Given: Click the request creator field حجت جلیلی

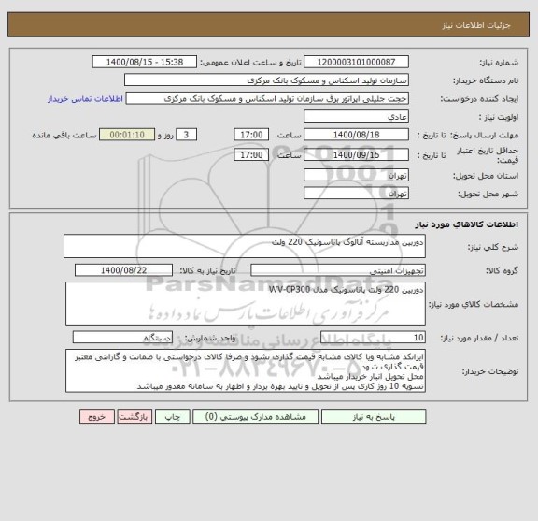Looking at the screenshot, I should click(x=267, y=98).
